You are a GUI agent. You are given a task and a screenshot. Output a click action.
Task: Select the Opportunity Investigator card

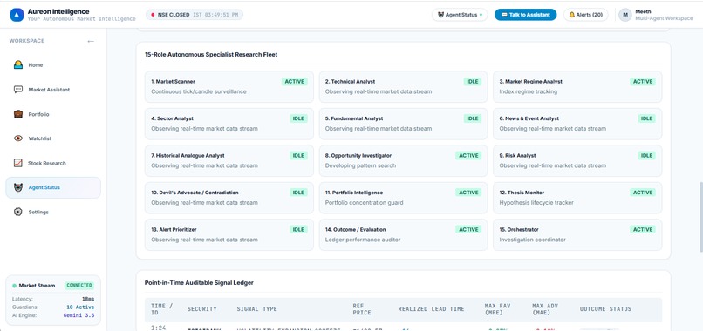[x=403, y=160]
